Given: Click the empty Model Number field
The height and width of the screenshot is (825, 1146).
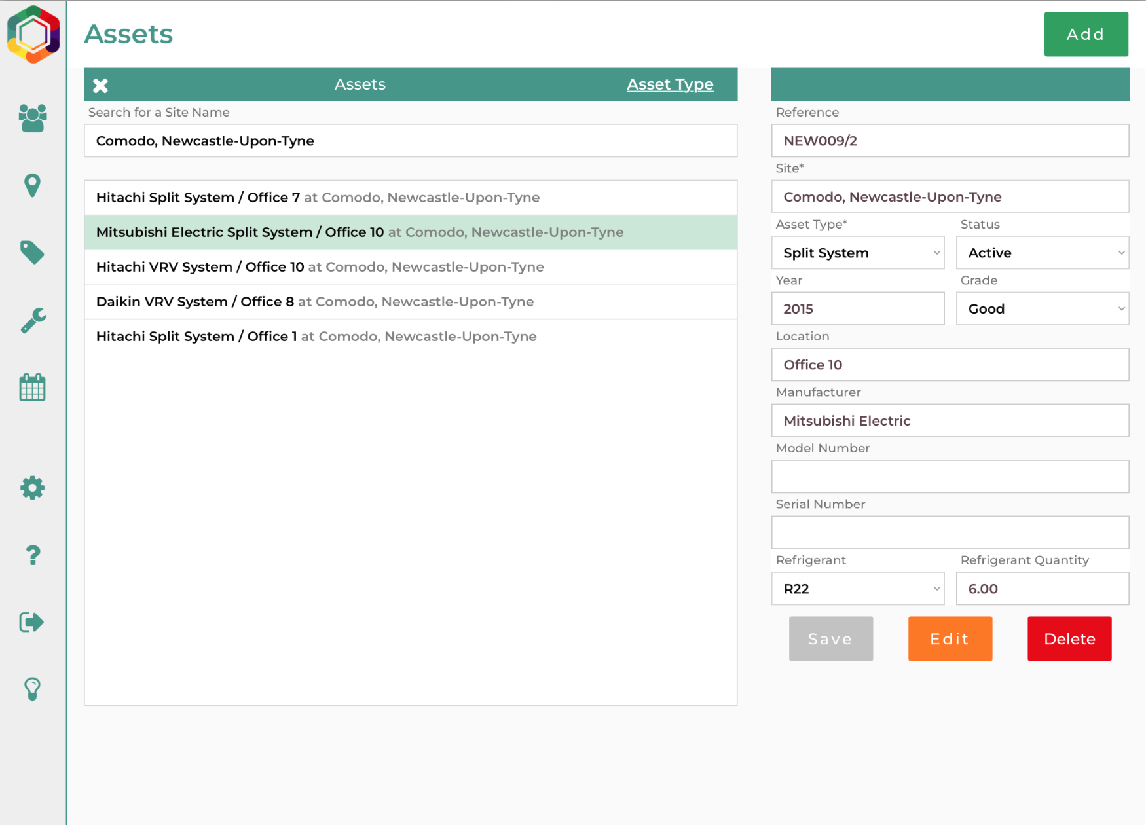Looking at the screenshot, I should [950, 477].
